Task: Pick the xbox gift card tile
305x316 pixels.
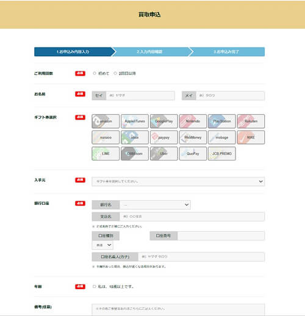Action: point(135,137)
